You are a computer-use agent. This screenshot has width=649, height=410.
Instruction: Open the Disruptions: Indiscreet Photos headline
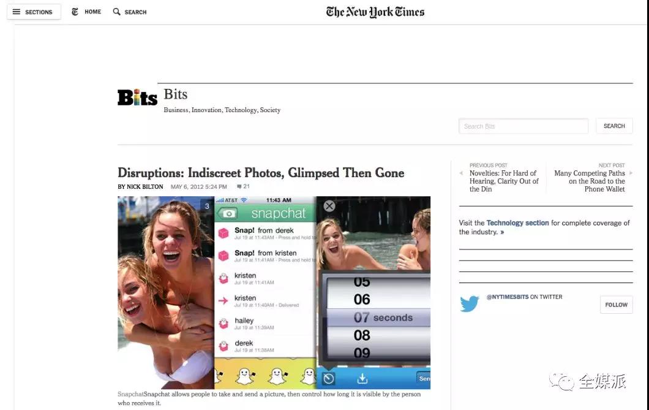click(x=261, y=173)
